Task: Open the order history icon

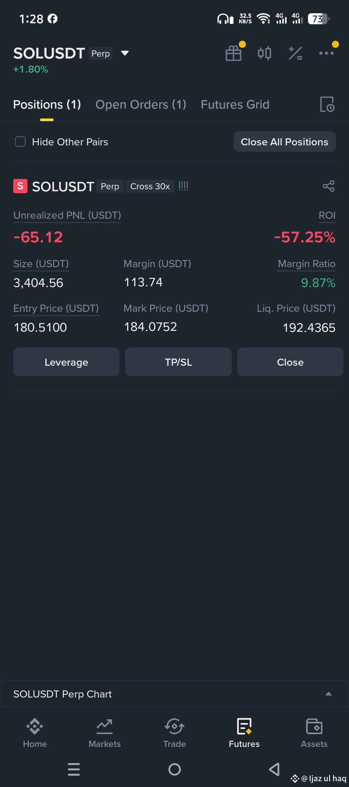Action: click(327, 104)
